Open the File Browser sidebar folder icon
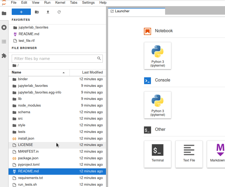 4,13
